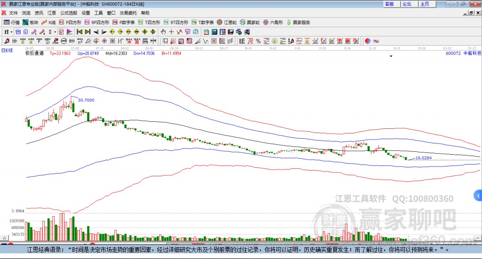The width and height of the screenshot is (482, 259).
Task: Open the 板块 sectors view
Action: pos(30,23)
